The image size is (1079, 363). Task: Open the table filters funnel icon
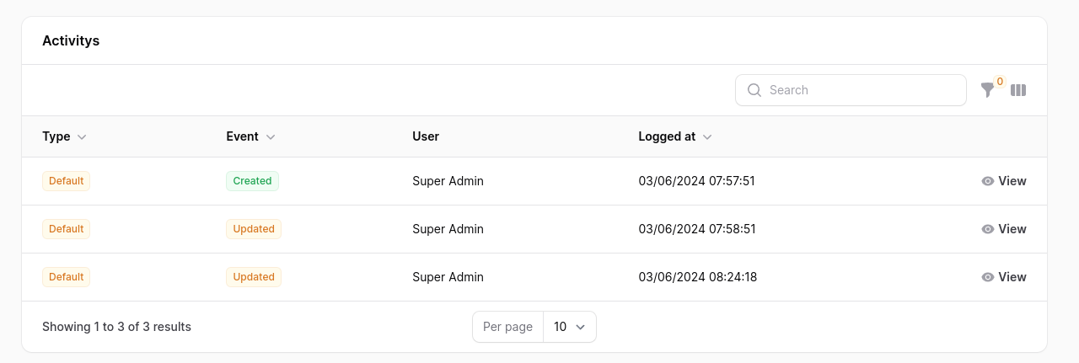coord(987,90)
